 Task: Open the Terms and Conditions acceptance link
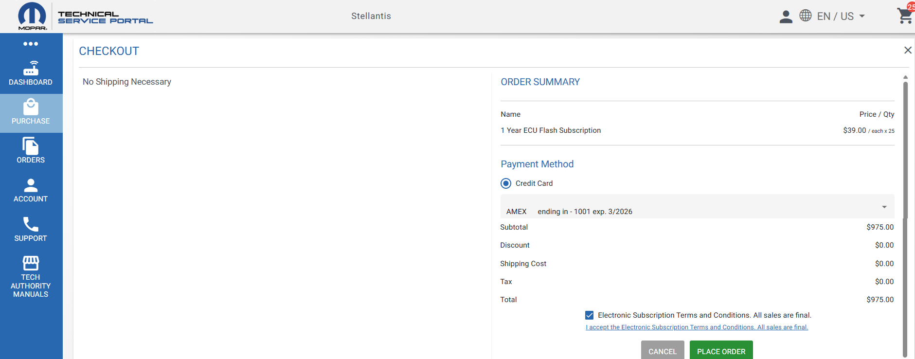(x=697, y=327)
